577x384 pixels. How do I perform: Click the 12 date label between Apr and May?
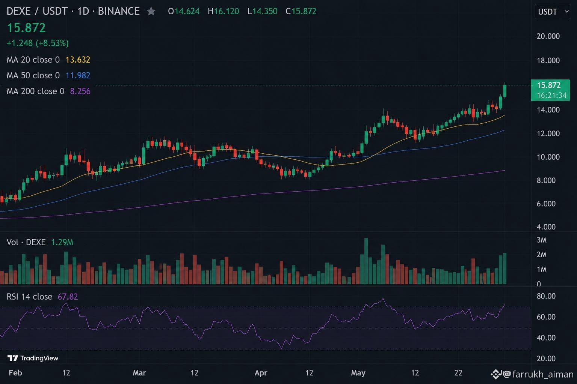coord(309,373)
